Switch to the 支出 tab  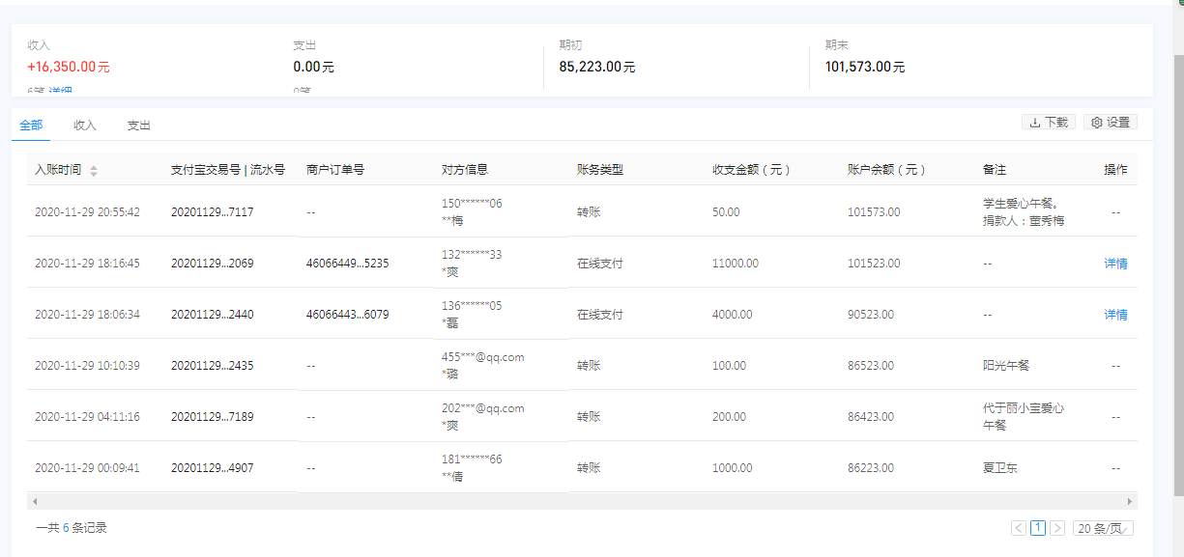coord(139,125)
